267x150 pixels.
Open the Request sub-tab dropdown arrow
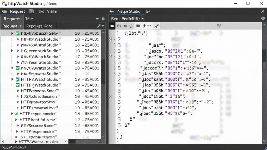(x=21, y=26)
